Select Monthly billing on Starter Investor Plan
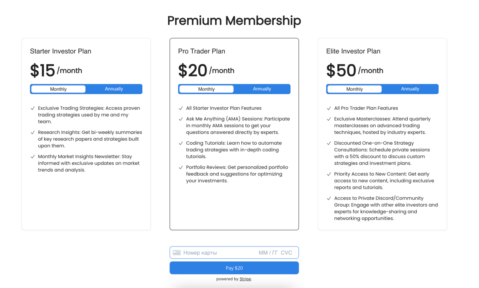The width and height of the screenshot is (479, 288). pyautogui.click(x=58, y=89)
